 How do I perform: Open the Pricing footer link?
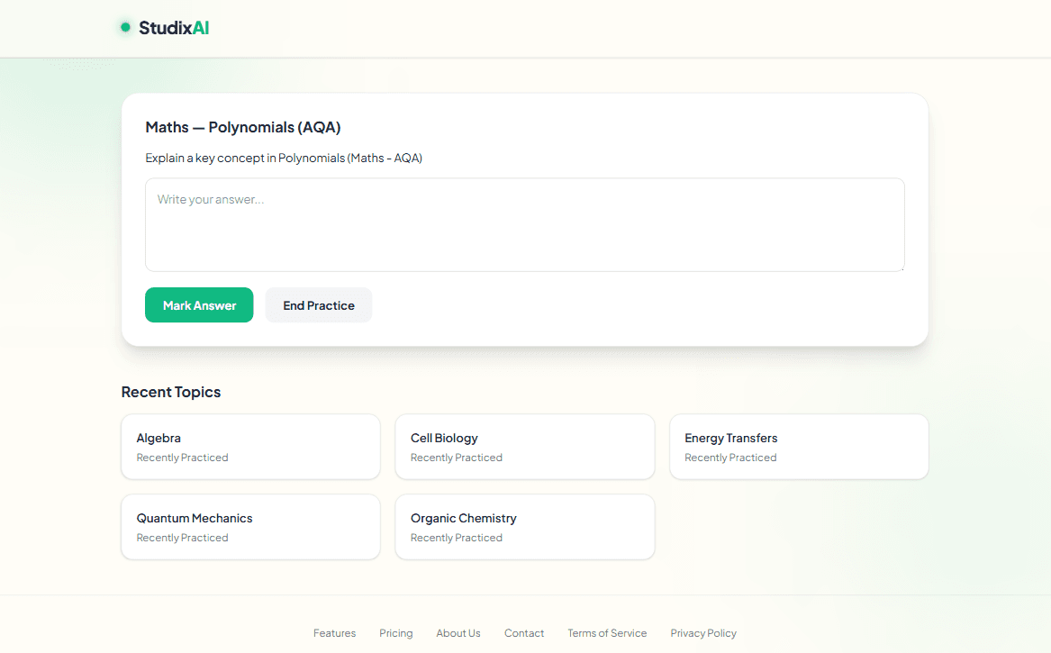396,633
